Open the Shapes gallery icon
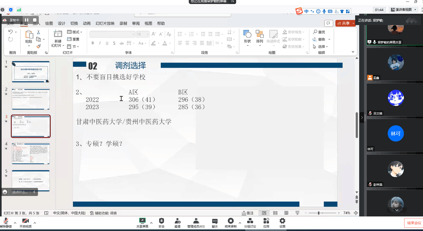Image resolution: width=423 pixels, height=231 pixels. [x=247, y=34]
